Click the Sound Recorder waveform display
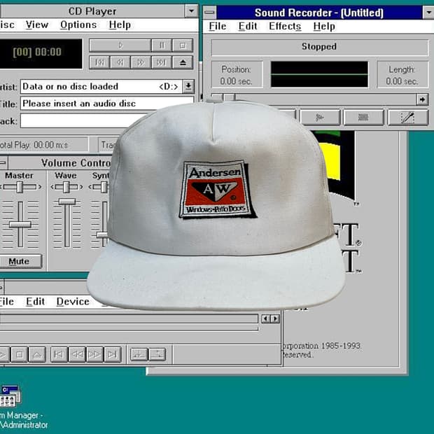The image size is (434, 434). (319, 74)
